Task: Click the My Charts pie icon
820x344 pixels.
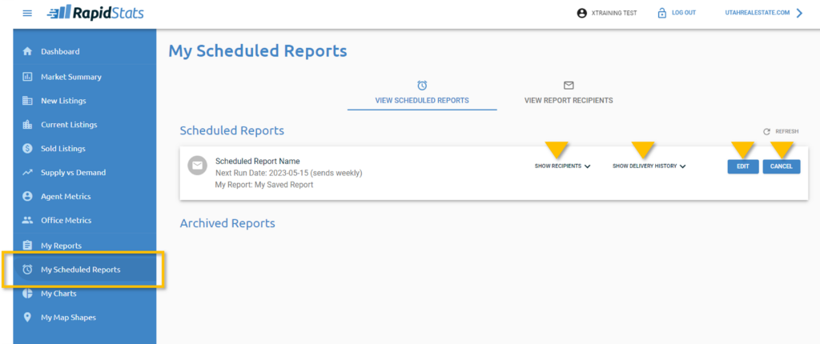Action: [27, 294]
